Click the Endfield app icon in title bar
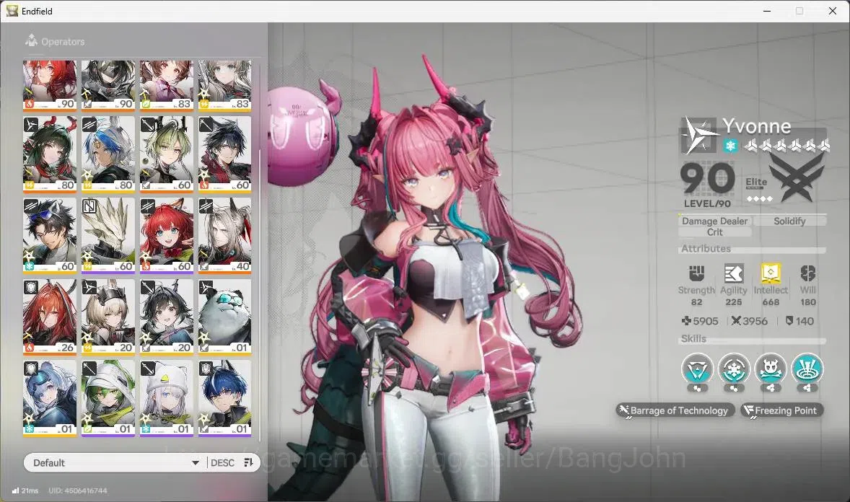Viewport: 850px width, 502px height. pyautogui.click(x=12, y=11)
